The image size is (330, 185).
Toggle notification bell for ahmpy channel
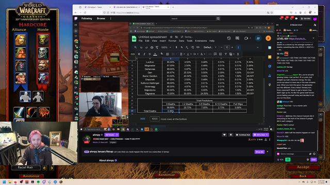[230, 135]
